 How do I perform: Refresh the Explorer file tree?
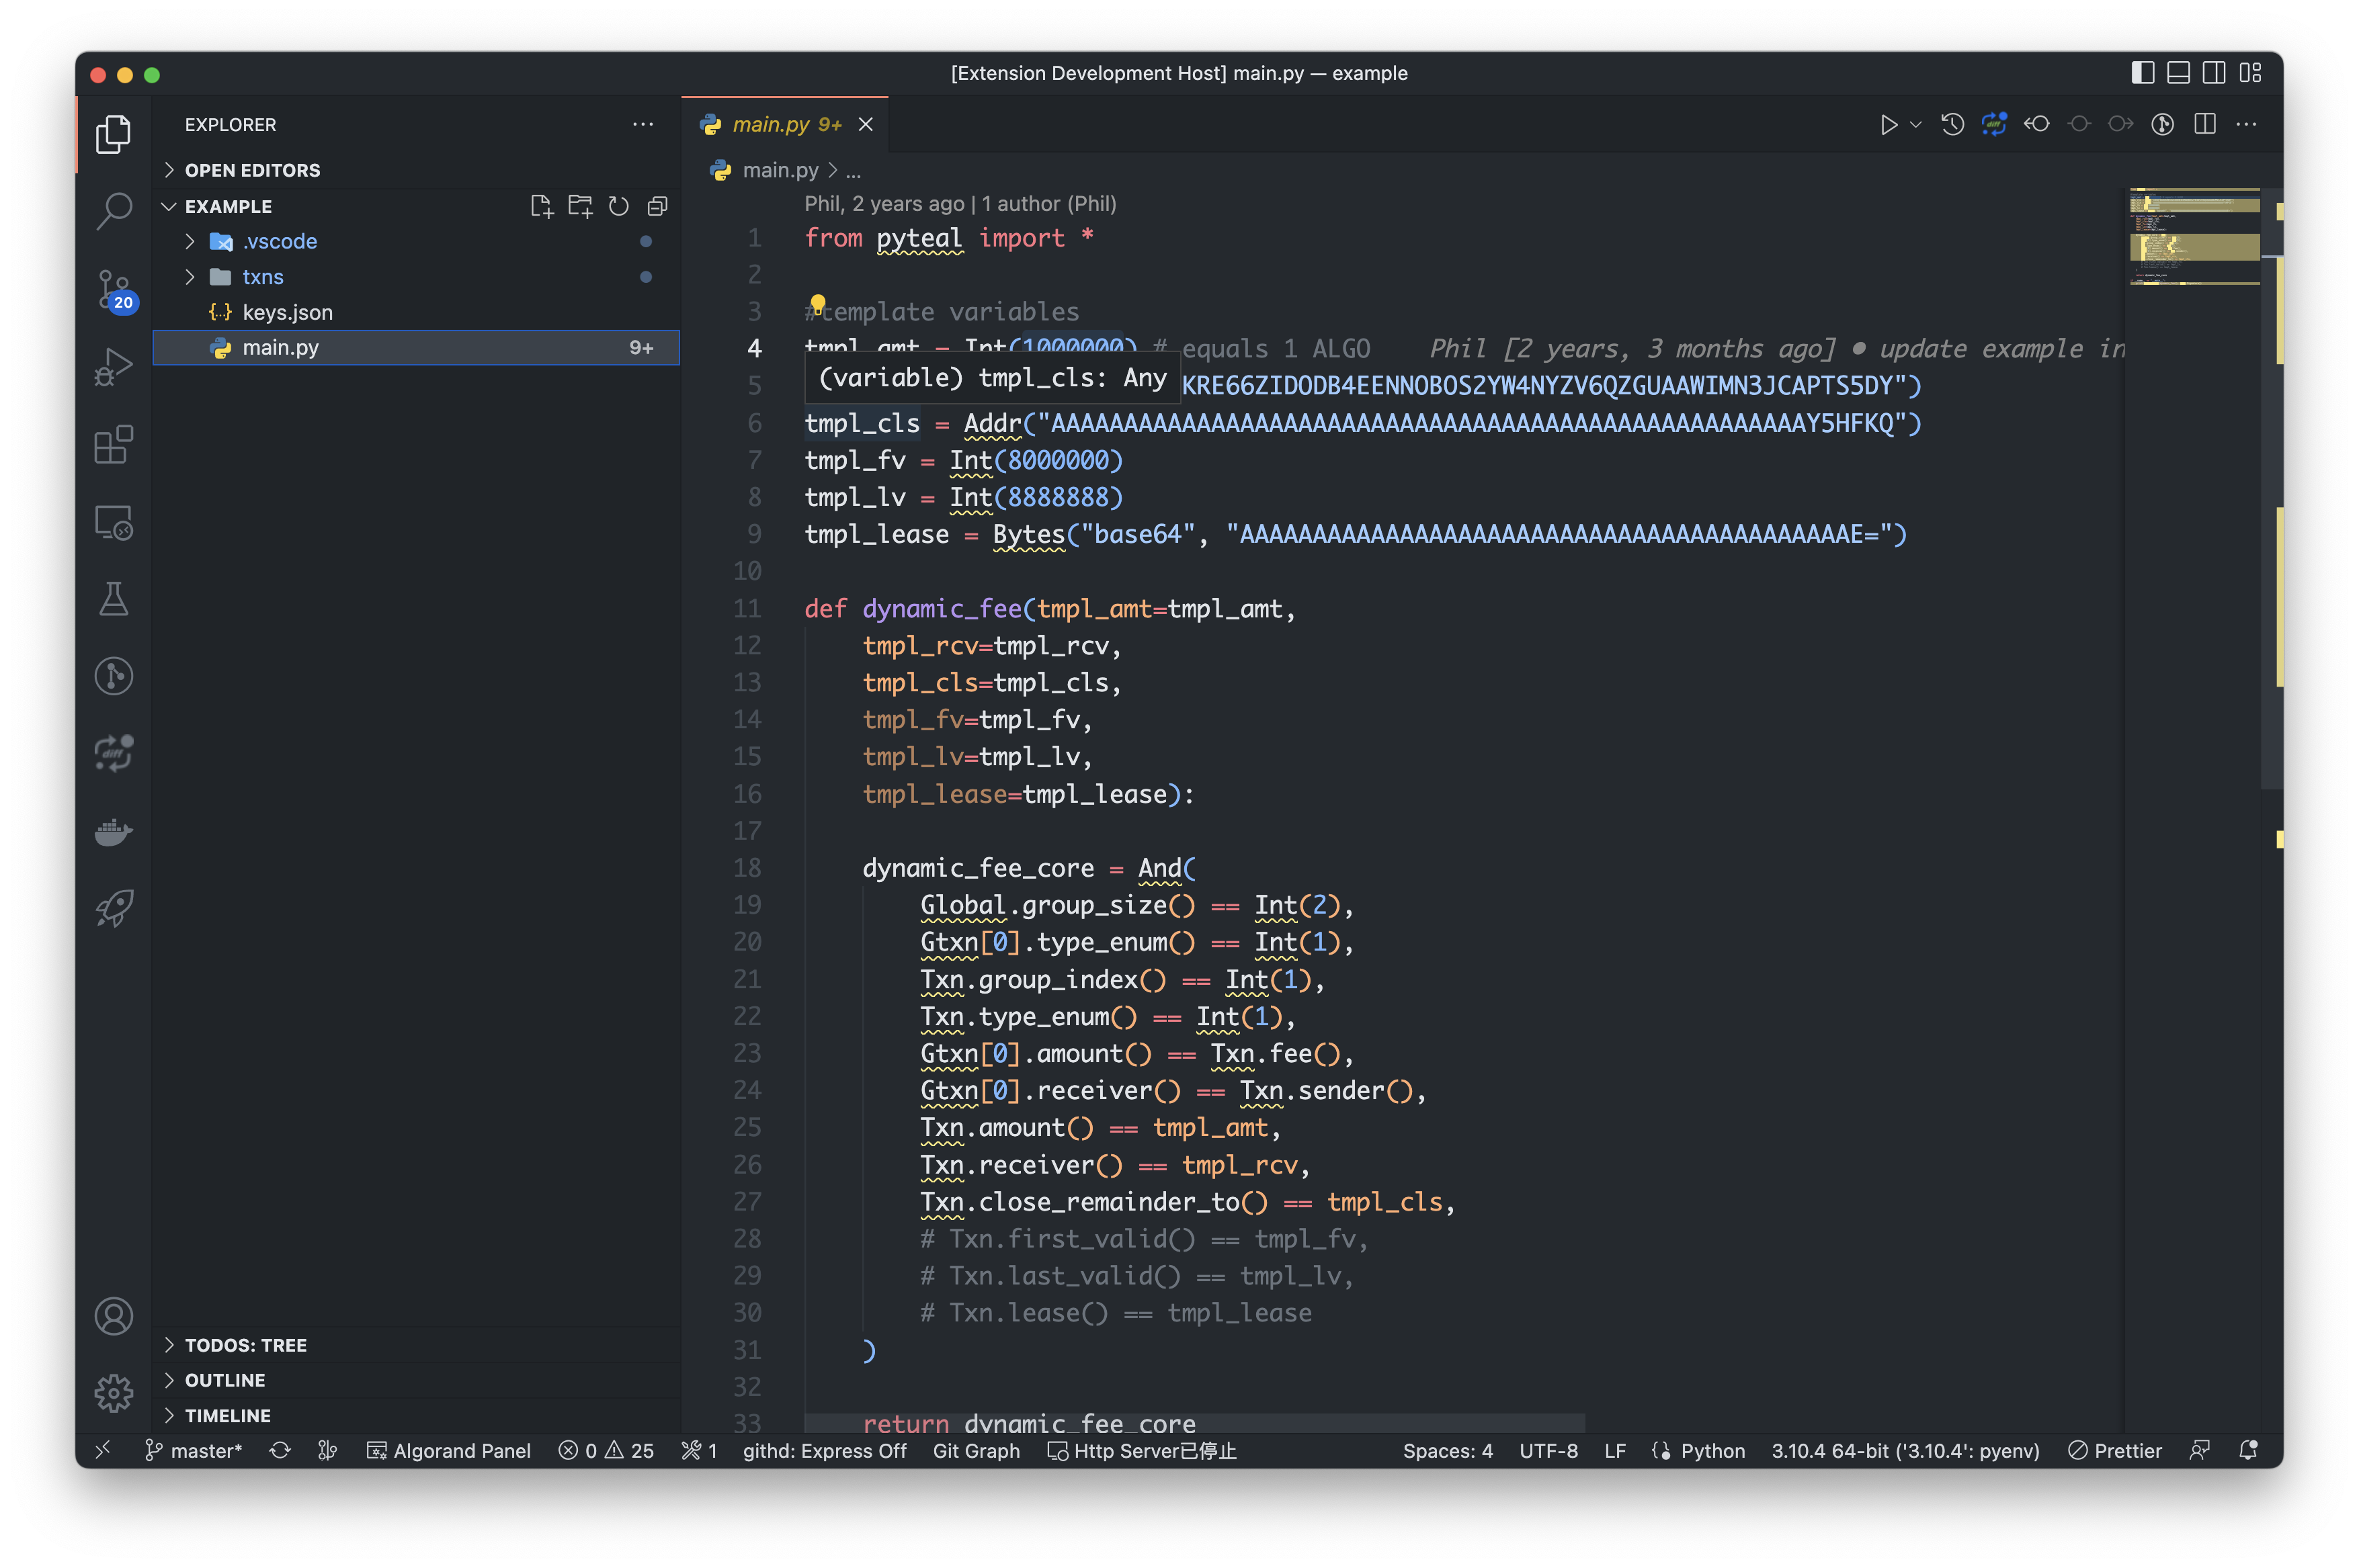(618, 206)
